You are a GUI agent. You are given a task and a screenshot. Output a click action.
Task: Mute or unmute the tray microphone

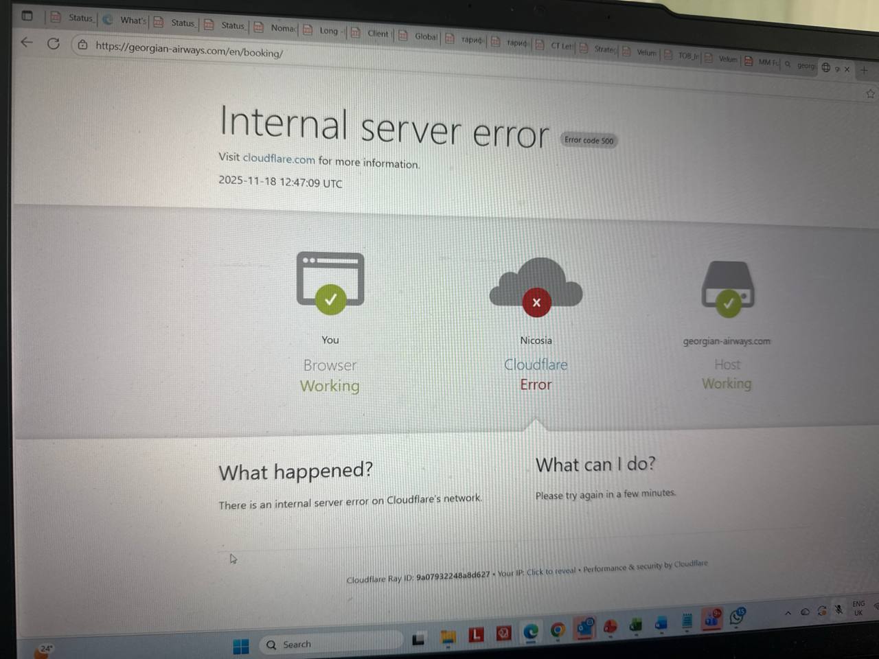[839, 610]
